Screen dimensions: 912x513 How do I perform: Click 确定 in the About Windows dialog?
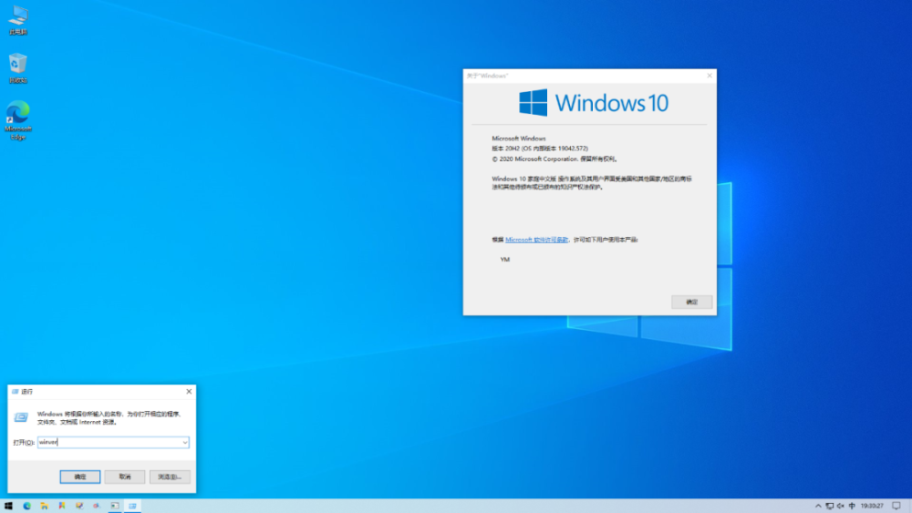click(691, 303)
